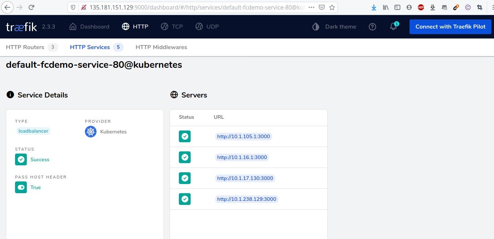The height and width of the screenshot is (239, 494).
Task: Toggle the Dark theme option
Action: click(x=334, y=26)
